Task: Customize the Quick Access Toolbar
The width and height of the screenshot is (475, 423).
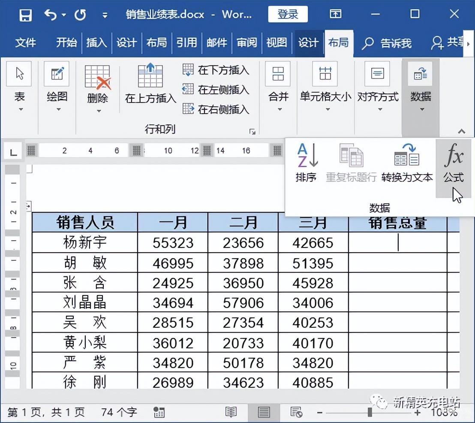Action: 105,15
